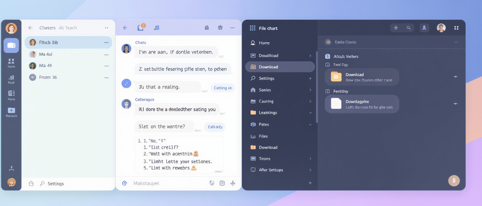Expand the After Settups chevron
Image resolution: width=482 pixels, height=206 pixels.
coord(310,170)
